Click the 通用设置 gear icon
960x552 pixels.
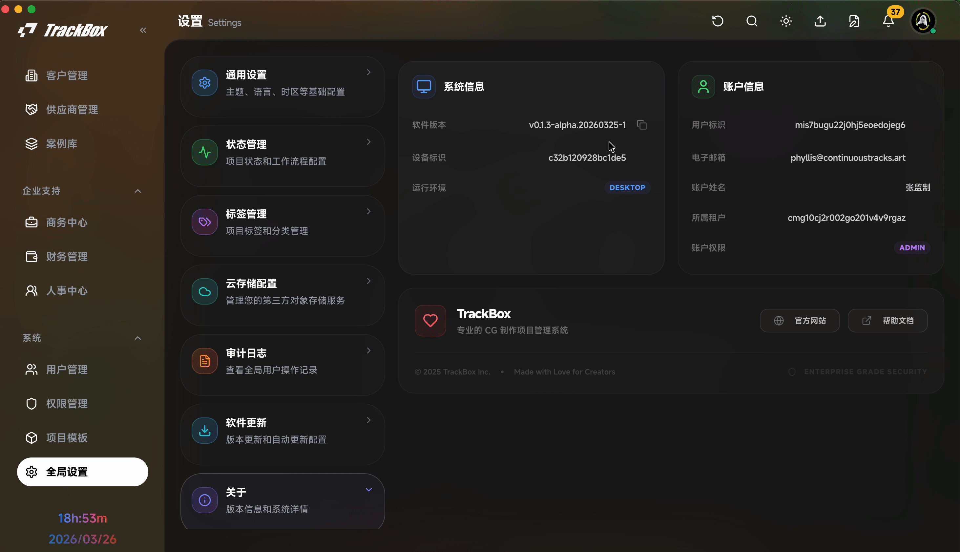click(205, 83)
